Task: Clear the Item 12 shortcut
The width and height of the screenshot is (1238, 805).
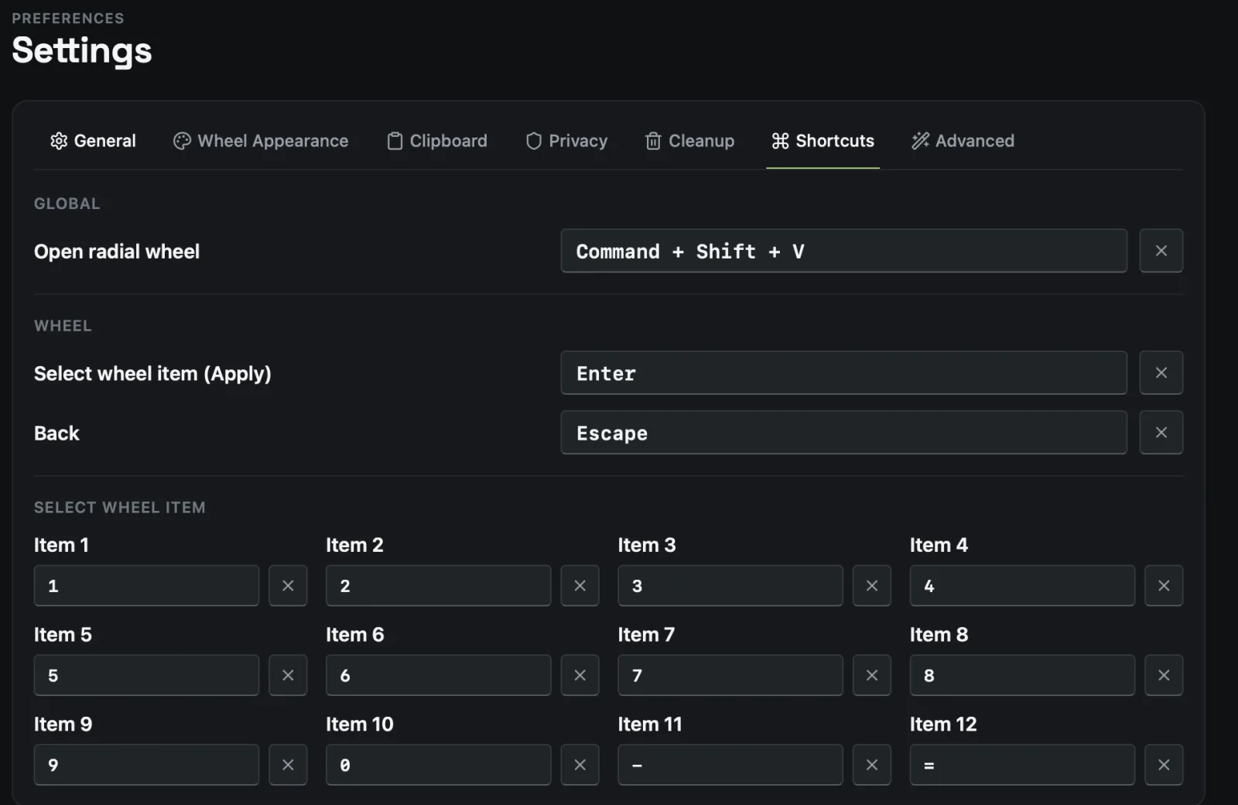Action: [x=1164, y=765]
